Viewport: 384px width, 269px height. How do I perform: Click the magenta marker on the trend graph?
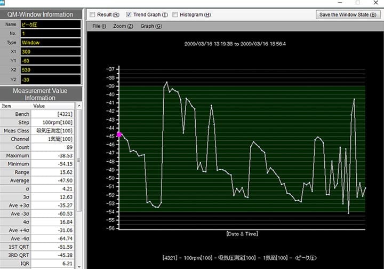pos(119,134)
